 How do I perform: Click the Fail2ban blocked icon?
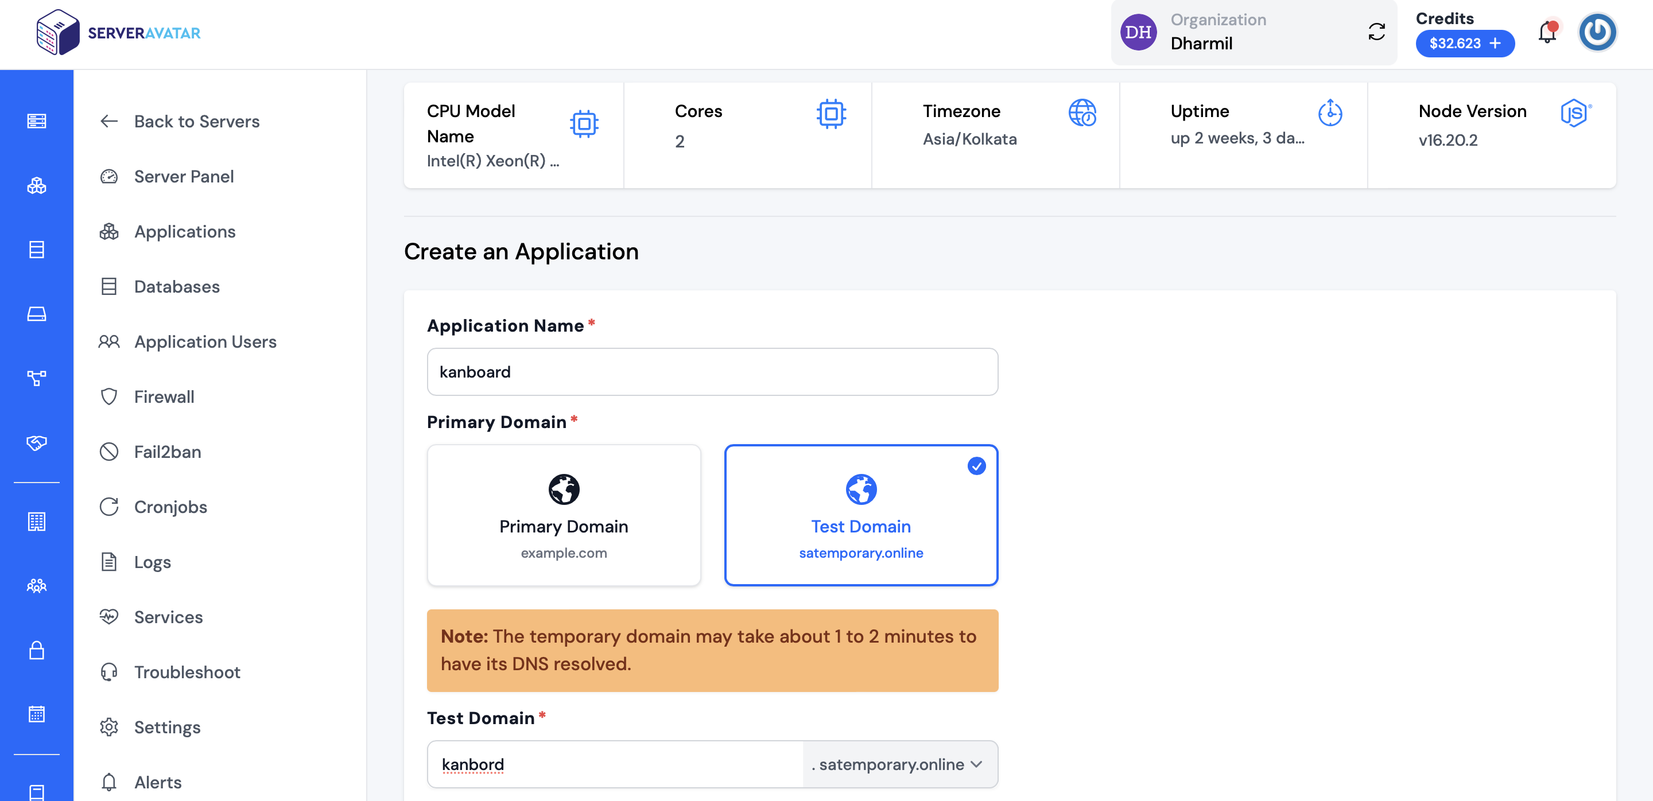[x=109, y=452]
